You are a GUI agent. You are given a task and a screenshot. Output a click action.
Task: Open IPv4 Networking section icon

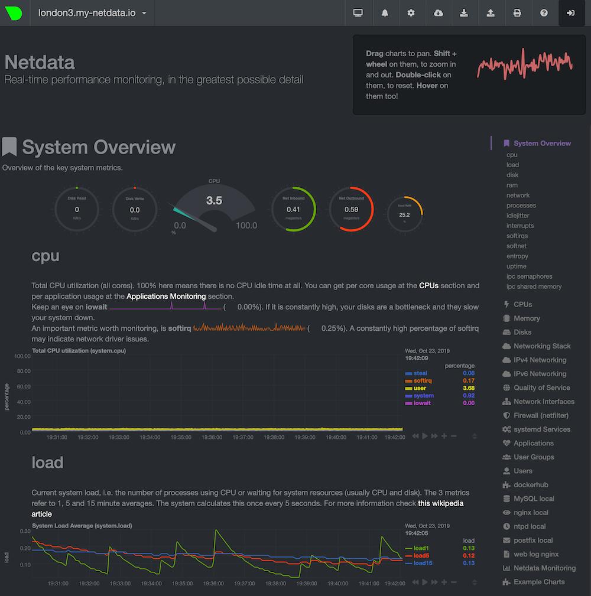pos(506,360)
